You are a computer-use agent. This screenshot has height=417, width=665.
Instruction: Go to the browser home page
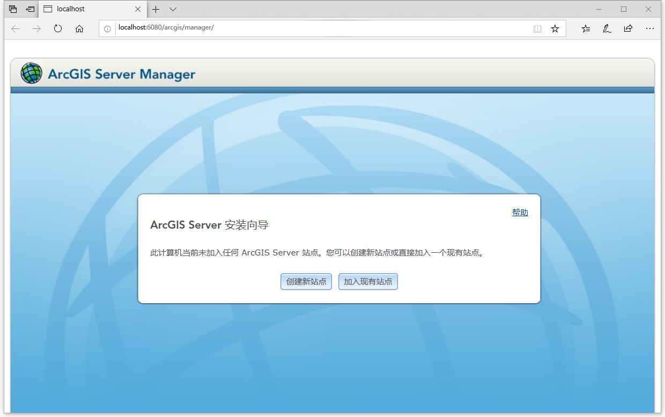(x=79, y=28)
